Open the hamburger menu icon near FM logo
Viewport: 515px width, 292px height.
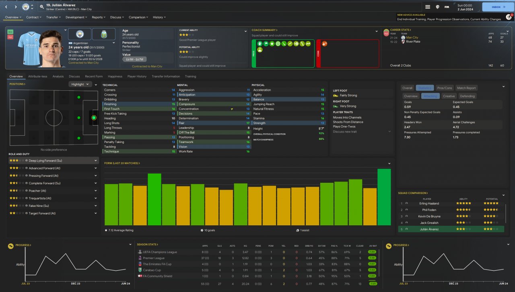pyautogui.click(x=428, y=7)
